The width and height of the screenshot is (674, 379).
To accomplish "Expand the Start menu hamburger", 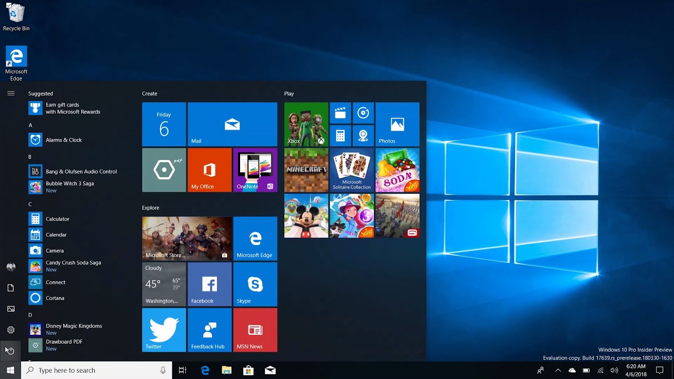I will pos(11,93).
